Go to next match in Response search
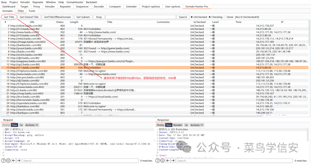Image resolution: width=311 pixels, height=164 pixels. tap(173, 161)
